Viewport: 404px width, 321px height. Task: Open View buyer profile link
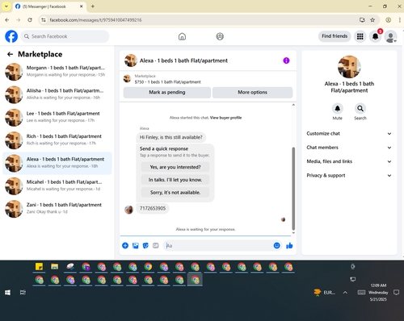tap(225, 118)
